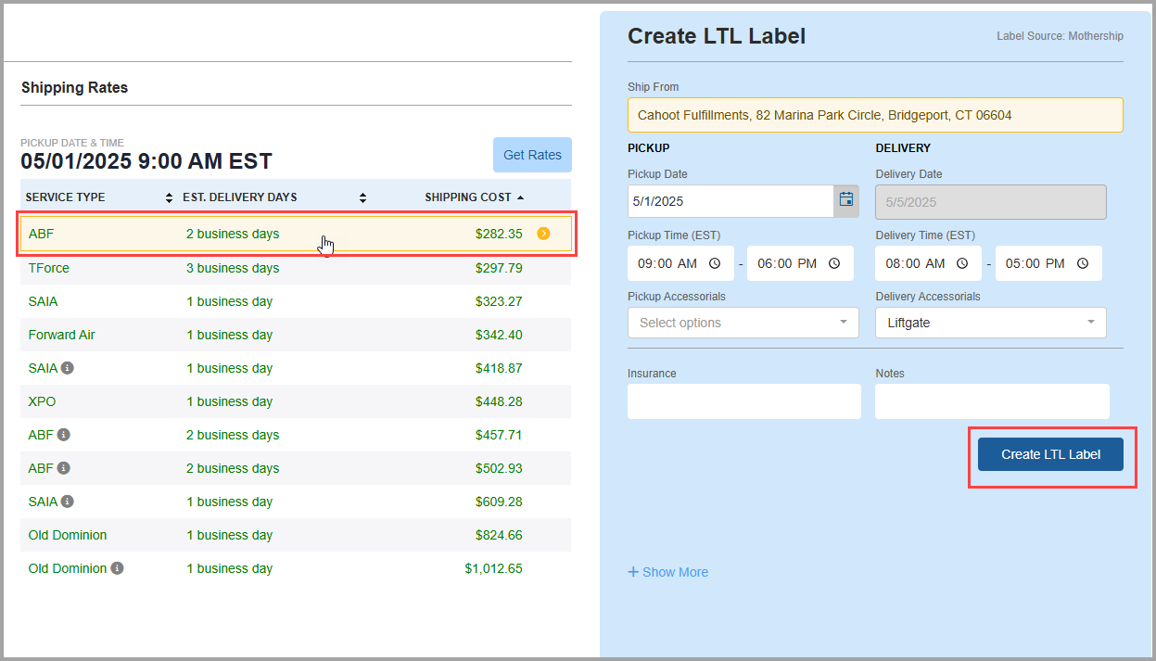This screenshot has width=1156, height=661.
Task: Click info icon next to SAIA $418.87
Action: 68,368
